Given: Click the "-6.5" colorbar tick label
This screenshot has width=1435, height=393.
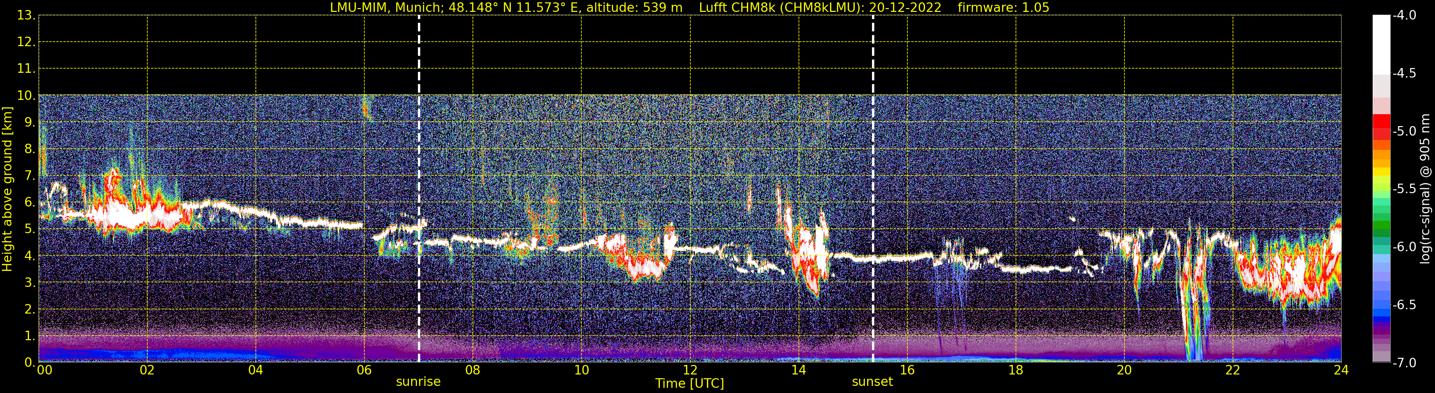Looking at the screenshot, I should pyautogui.click(x=1405, y=305).
